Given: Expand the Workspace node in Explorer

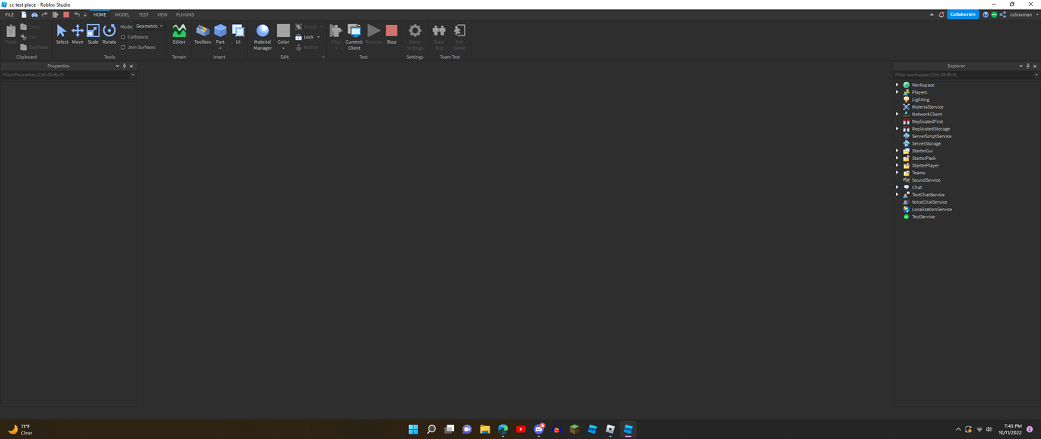Looking at the screenshot, I should point(898,84).
